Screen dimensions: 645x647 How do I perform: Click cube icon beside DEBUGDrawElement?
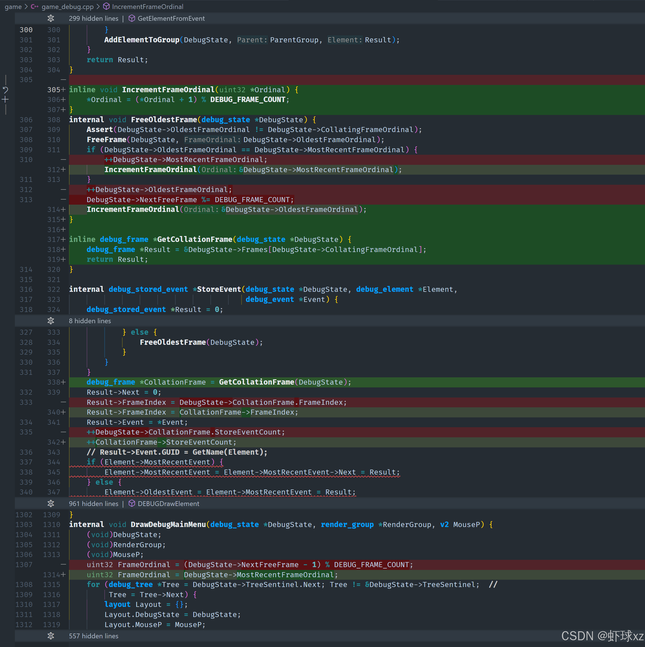pos(132,503)
